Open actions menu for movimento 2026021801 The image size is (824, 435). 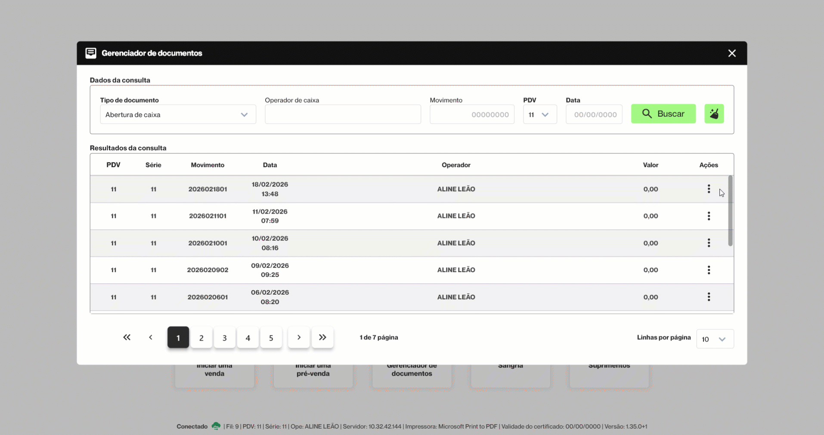click(709, 189)
